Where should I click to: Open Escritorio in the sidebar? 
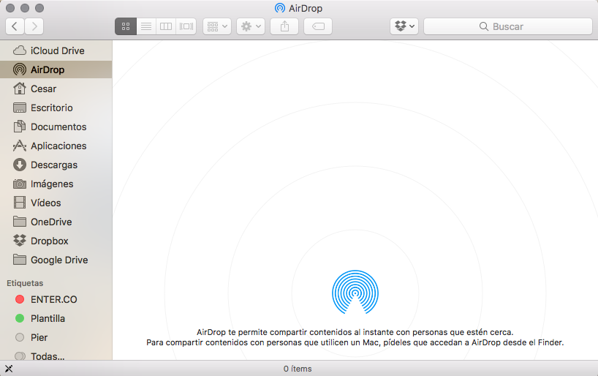point(56,108)
